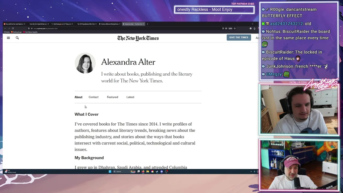The height and width of the screenshot is (193, 343).
Task: Switch to the Contact tab
Action: (94, 97)
